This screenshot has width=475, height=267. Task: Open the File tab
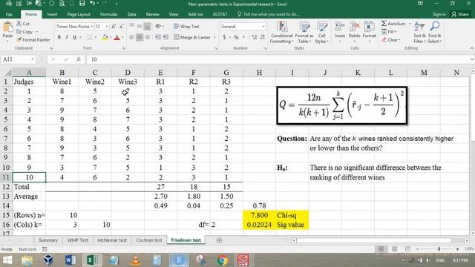tap(9, 14)
